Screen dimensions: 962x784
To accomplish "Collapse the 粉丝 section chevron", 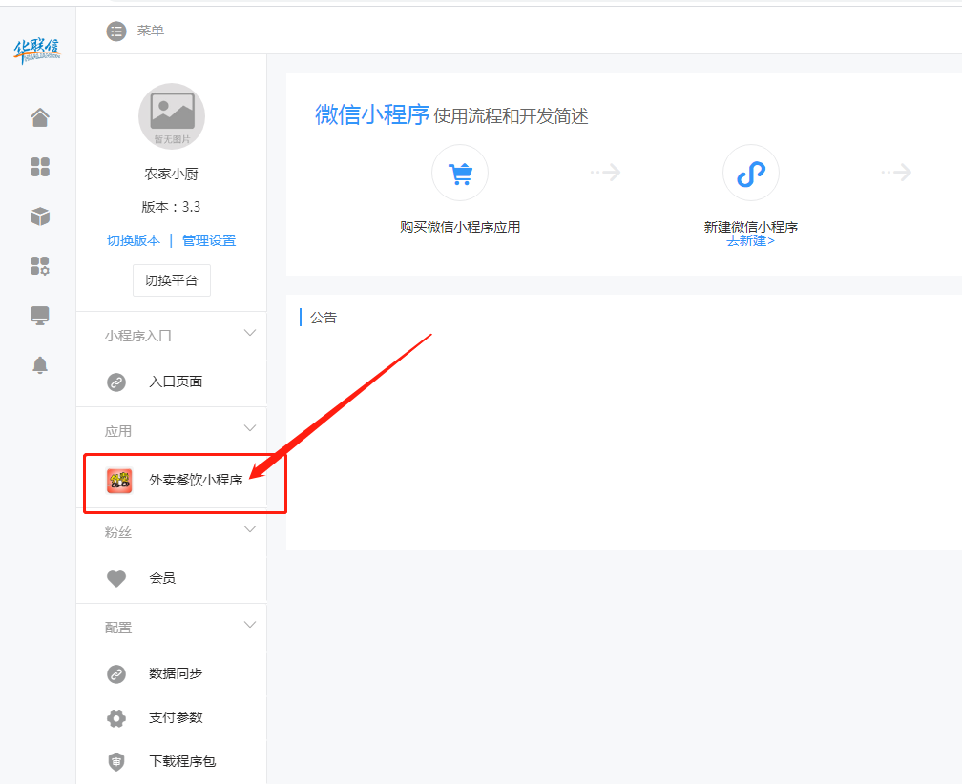I will [x=250, y=529].
